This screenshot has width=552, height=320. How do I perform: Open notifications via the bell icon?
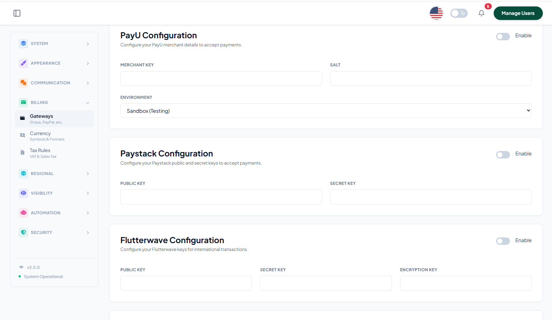tap(481, 13)
